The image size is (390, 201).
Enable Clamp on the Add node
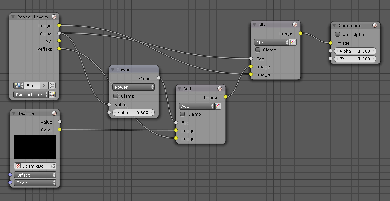pos(182,114)
